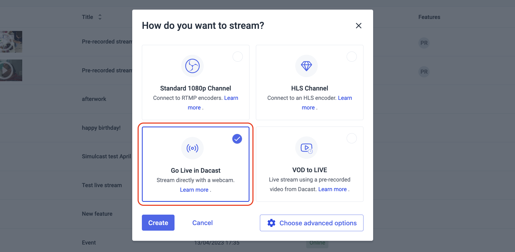Select the Standard 1080p Channel radio button
The image size is (515, 252).
pos(237,56)
